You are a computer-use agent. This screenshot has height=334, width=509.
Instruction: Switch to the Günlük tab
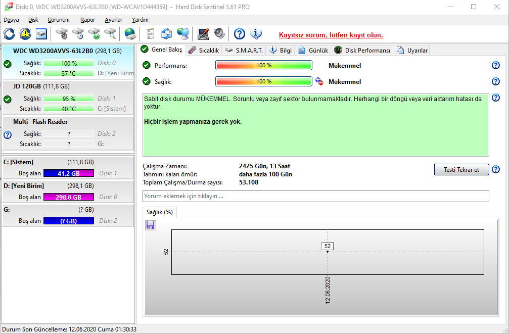[x=313, y=51]
